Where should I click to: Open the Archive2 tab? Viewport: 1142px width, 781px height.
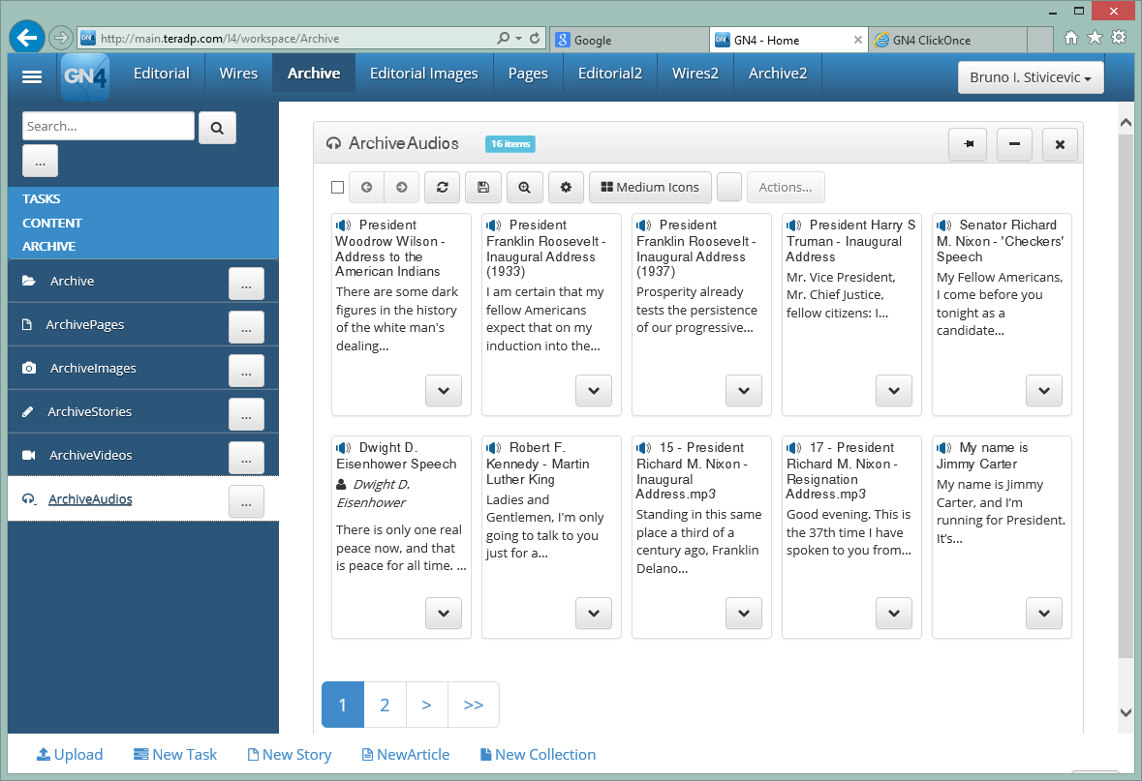[778, 73]
